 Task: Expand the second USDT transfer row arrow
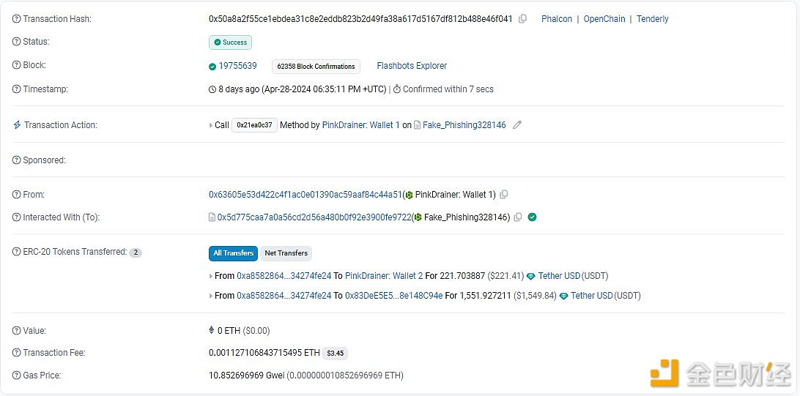[x=211, y=296]
